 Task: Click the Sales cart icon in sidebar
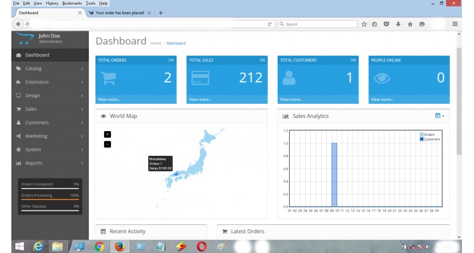click(19, 109)
